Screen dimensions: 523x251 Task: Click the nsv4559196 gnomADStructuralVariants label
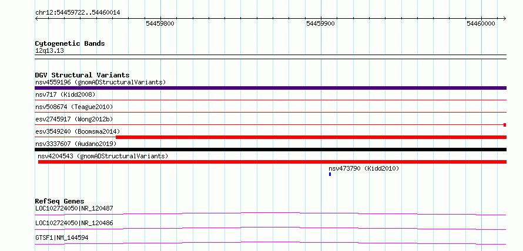(x=100, y=82)
